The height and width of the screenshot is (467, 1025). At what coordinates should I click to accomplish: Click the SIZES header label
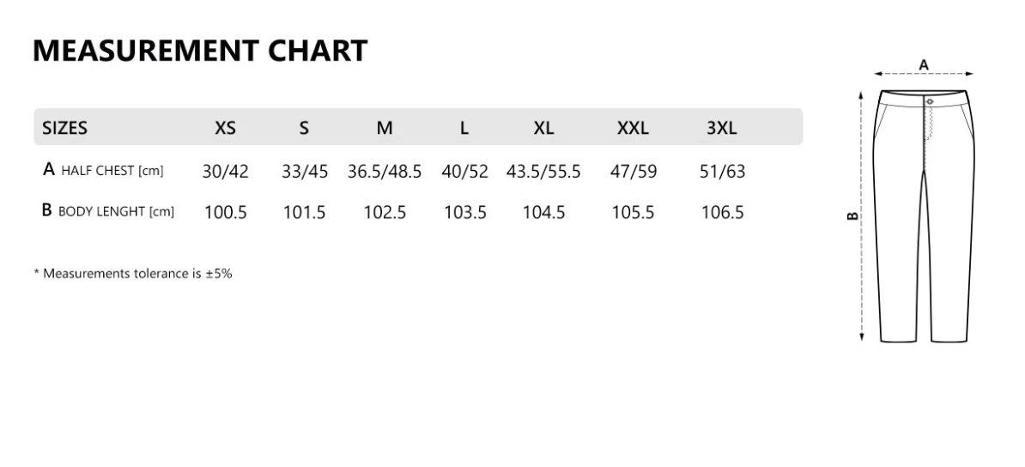[65, 128]
